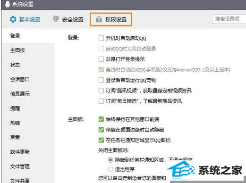
Task: Open 软件更新 in the sidebar
Action: pyautogui.click(x=20, y=152)
